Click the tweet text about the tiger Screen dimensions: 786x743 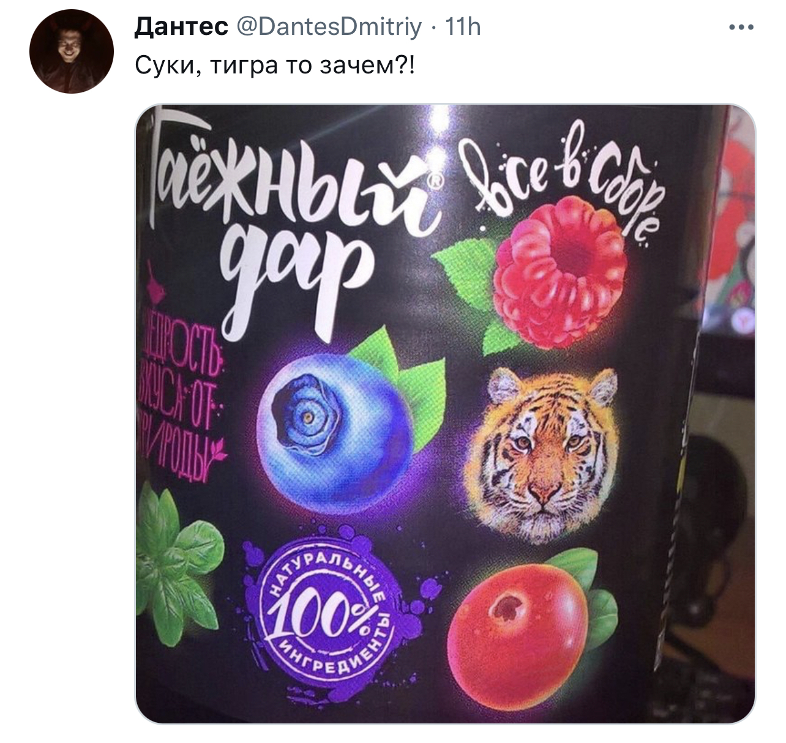click(x=274, y=64)
